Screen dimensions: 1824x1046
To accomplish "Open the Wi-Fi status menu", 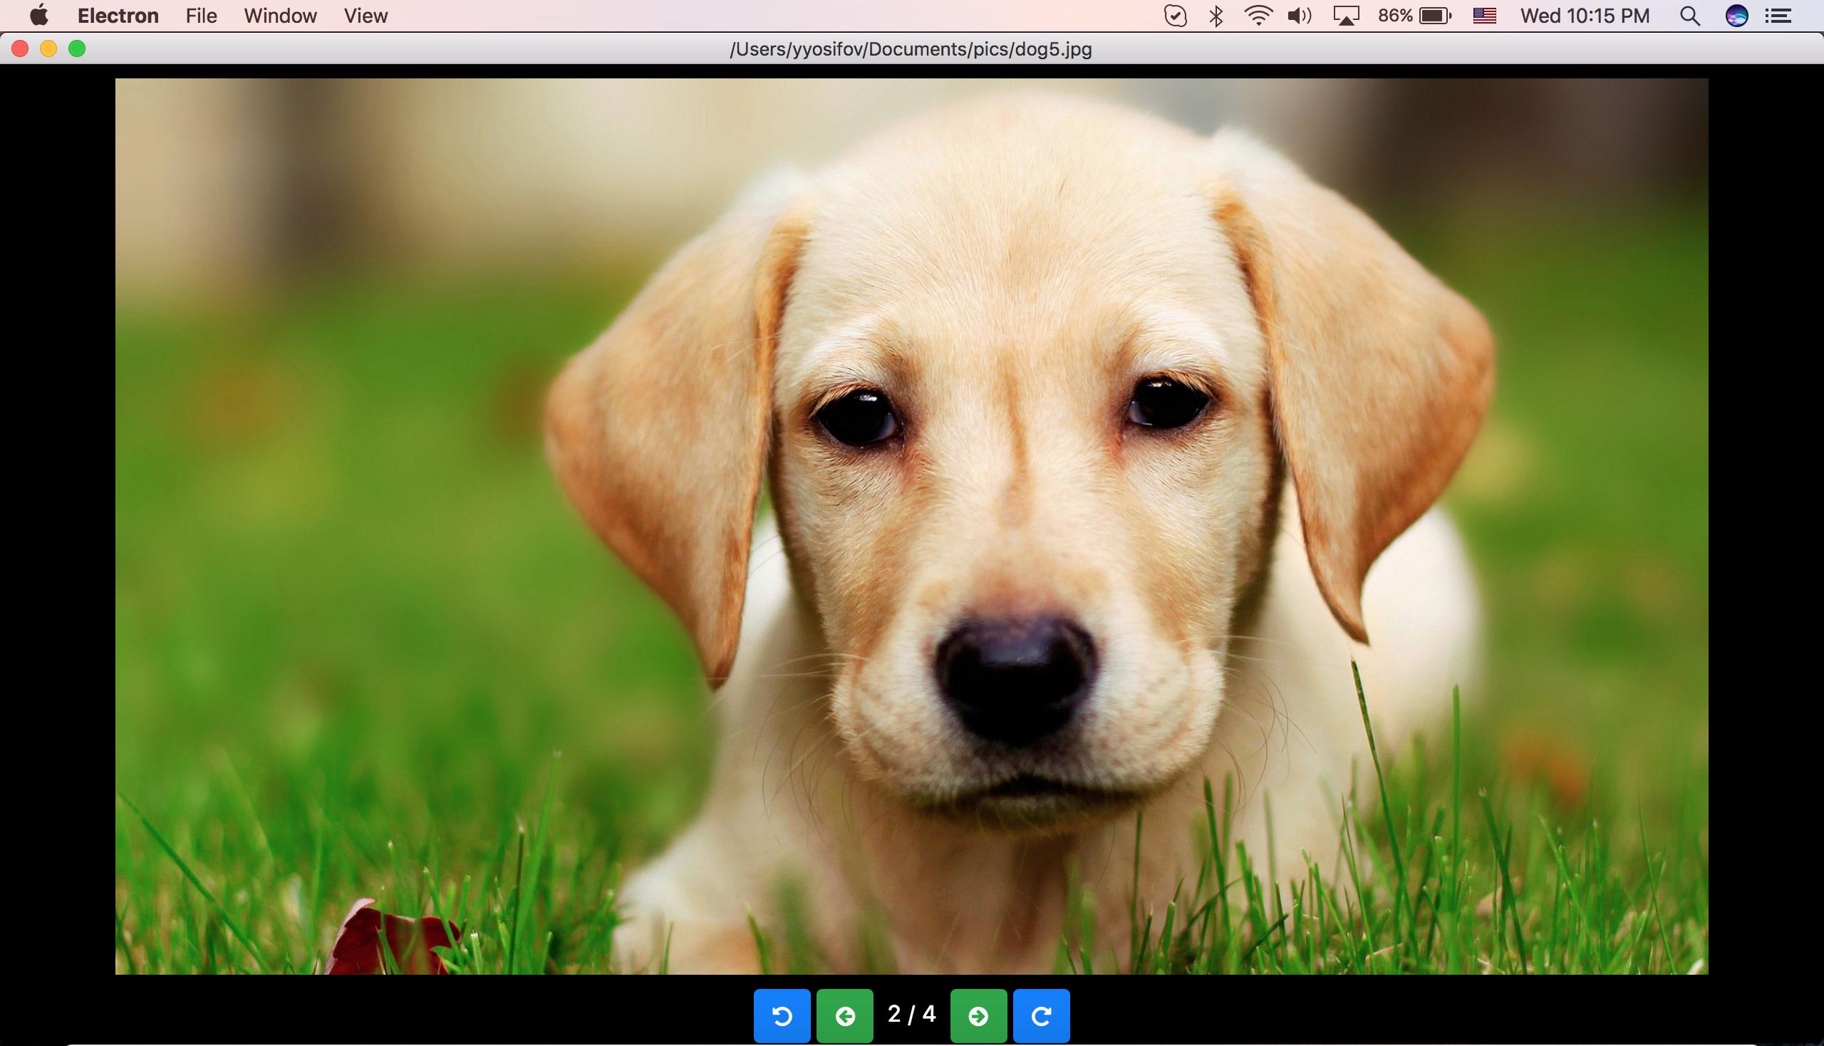I will [x=1256, y=15].
